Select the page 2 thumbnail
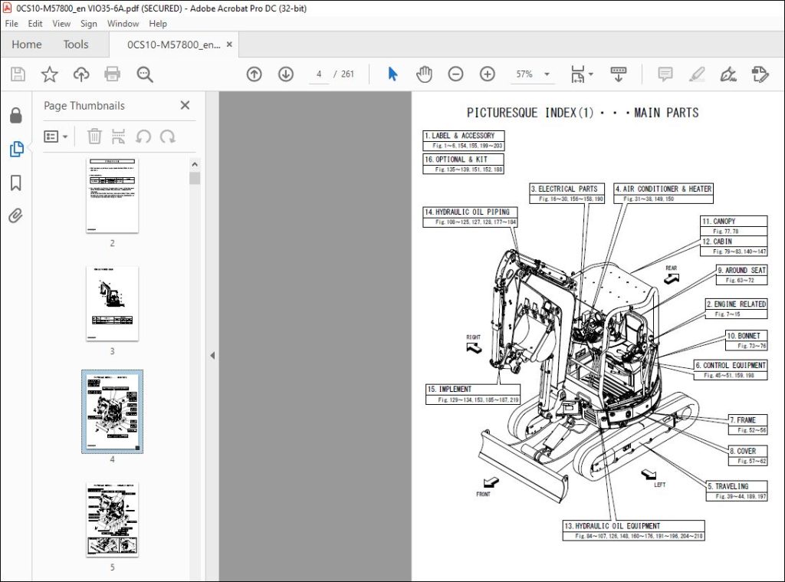This screenshot has width=785, height=582. [x=112, y=196]
